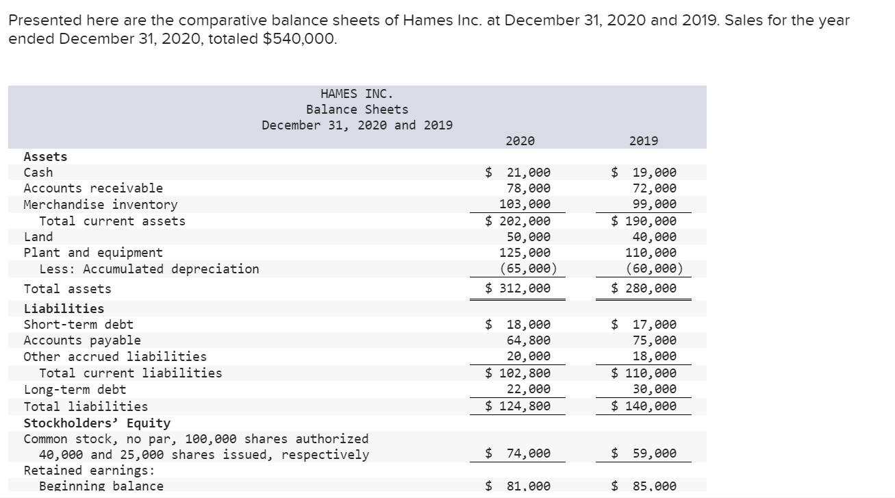Viewport: 895px width, 498px height.
Task: Select the 'Total liabilities' label
Action: 86,406
